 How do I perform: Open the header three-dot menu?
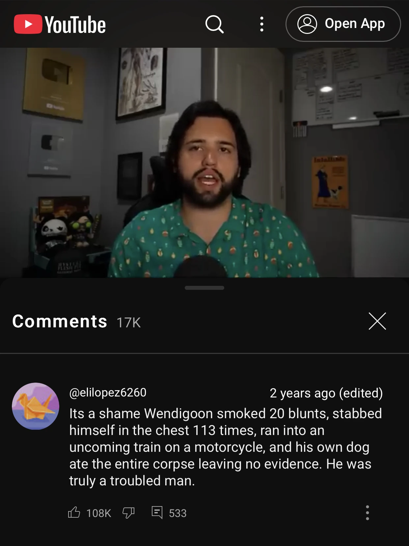pos(262,24)
